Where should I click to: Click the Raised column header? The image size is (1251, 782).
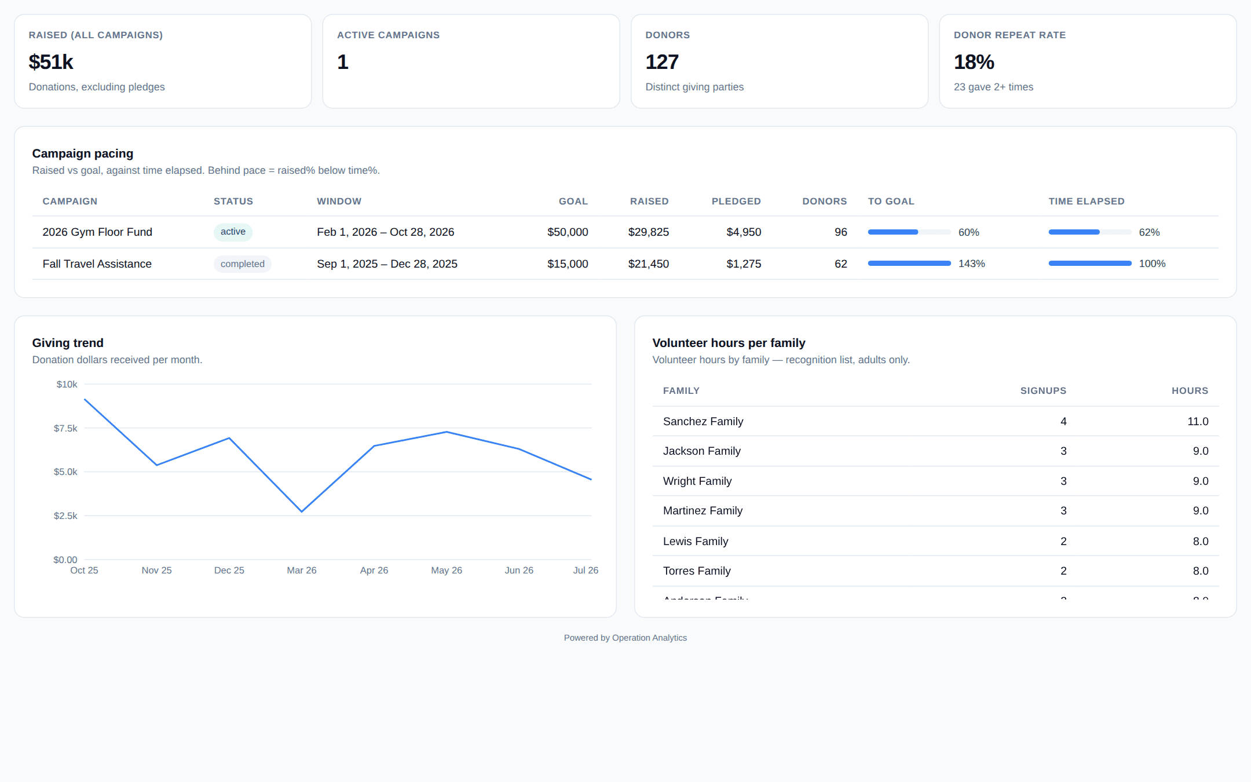[649, 201]
